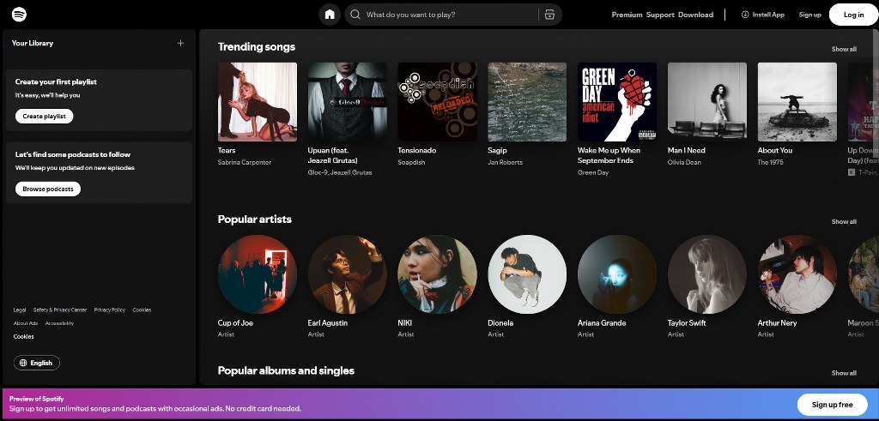Show all Popular albums and singles
Screen dimensions: 879x421
(x=844, y=373)
